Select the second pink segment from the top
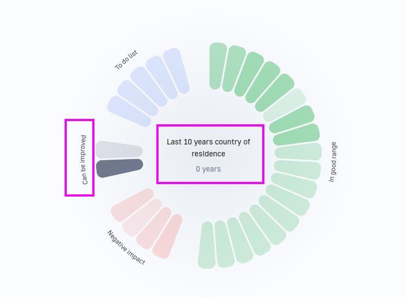The height and width of the screenshot is (297, 405). pos(142,217)
